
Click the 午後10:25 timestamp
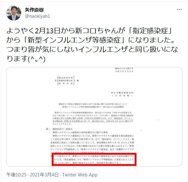[16, 175]
